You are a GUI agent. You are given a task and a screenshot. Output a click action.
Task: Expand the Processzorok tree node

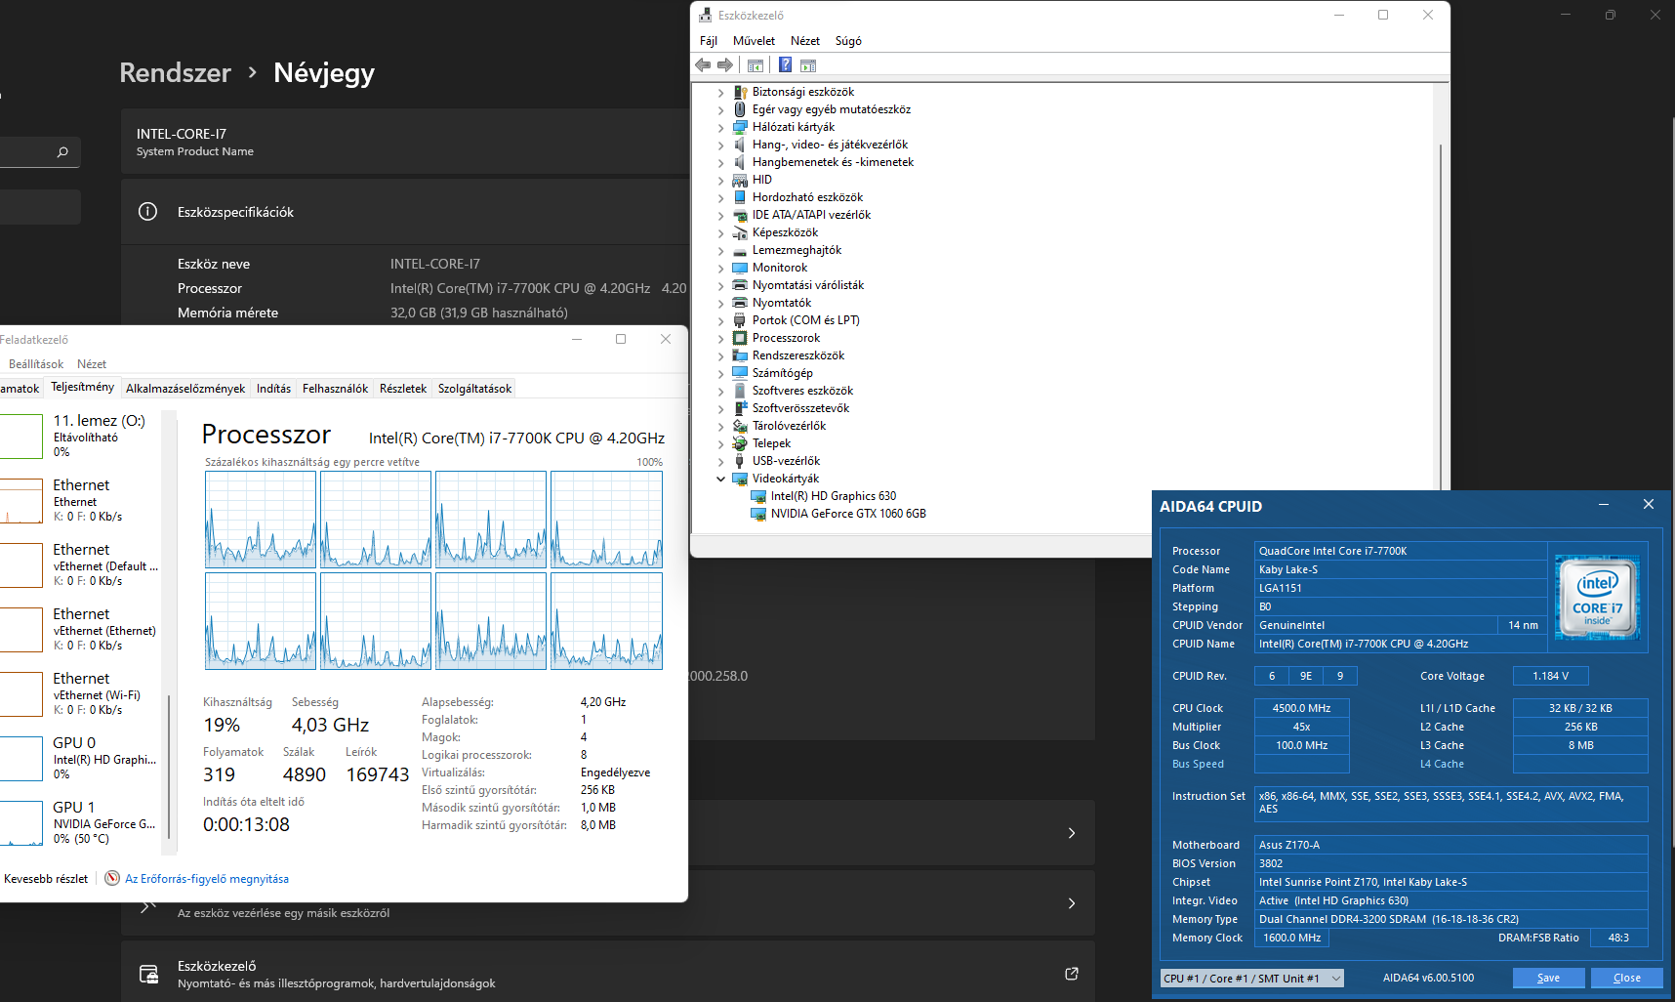point(721,339)
